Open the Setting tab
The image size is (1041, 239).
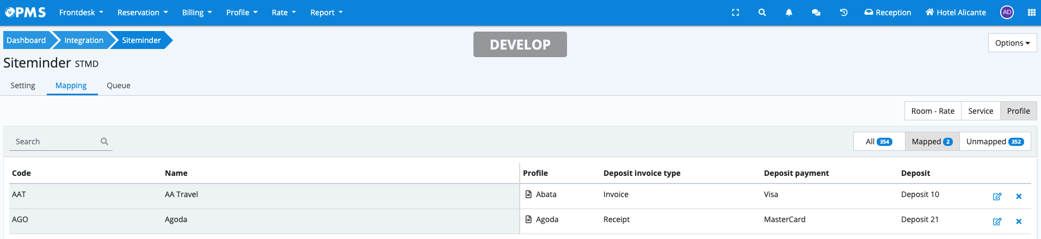tap(23, 85)
